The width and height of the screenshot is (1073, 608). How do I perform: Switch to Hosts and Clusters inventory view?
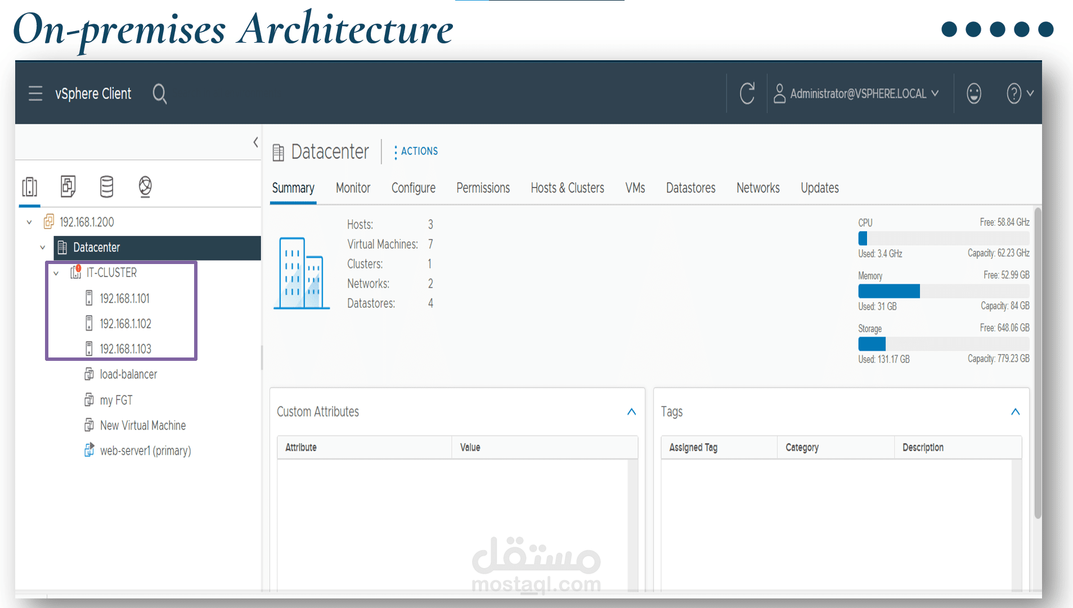click(x=30, y=186)
